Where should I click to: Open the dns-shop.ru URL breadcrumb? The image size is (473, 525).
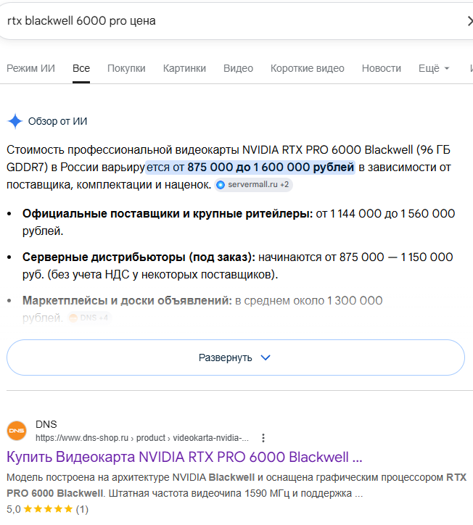(x=142, y=438)
